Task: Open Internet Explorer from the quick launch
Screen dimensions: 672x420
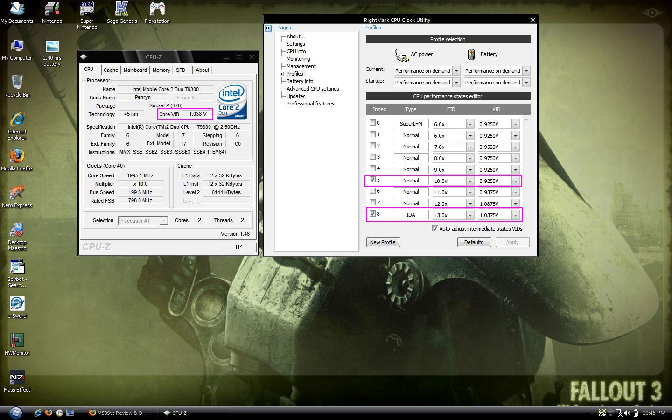Action: 38,413
